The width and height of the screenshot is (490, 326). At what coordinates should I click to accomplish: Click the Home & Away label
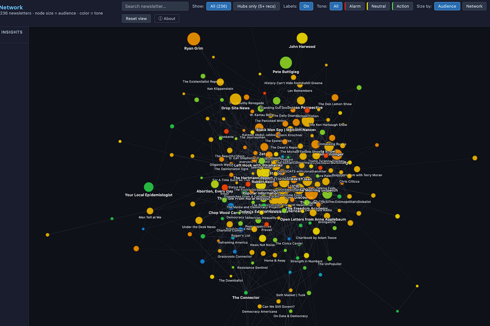coord(274,261)
